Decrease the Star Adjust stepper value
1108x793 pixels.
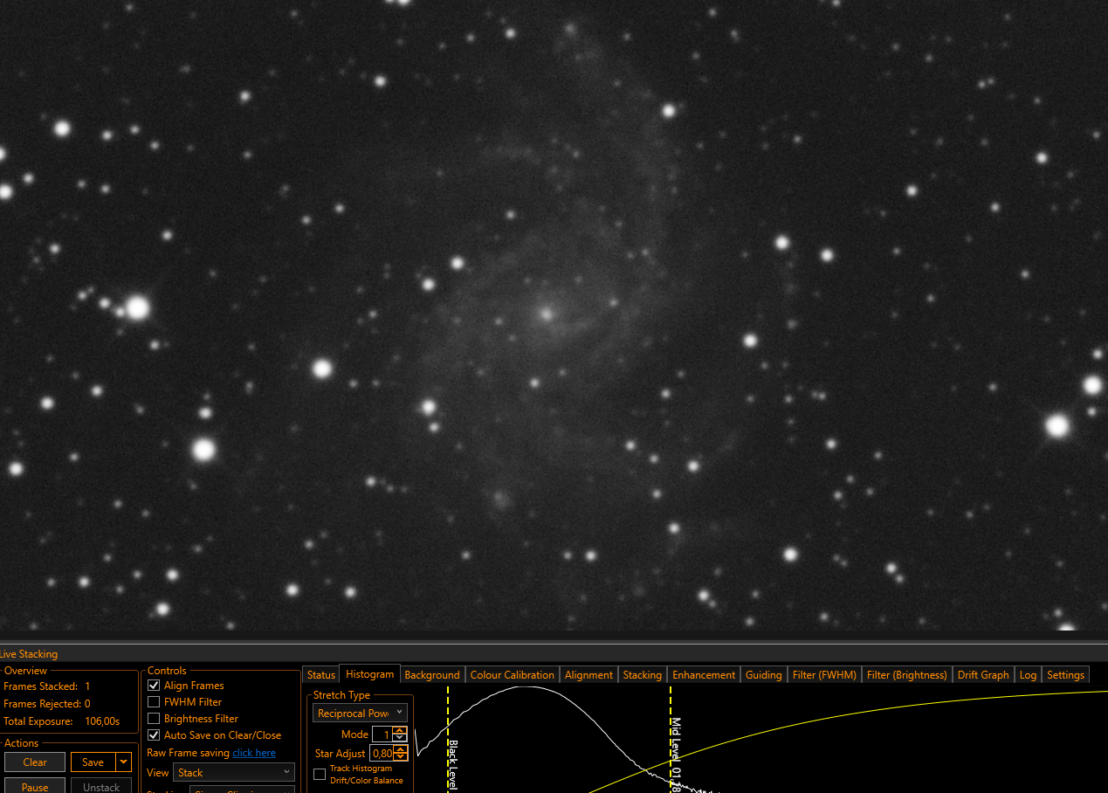pyautogui.click(x=400, y=757)
